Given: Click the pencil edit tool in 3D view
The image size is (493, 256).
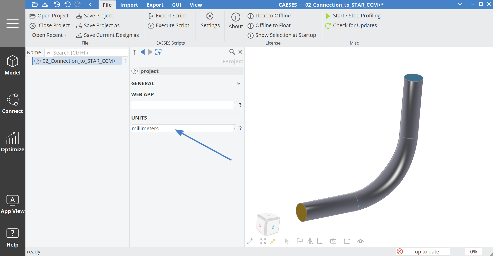Looking at the screenshot, I should point(250,241).
